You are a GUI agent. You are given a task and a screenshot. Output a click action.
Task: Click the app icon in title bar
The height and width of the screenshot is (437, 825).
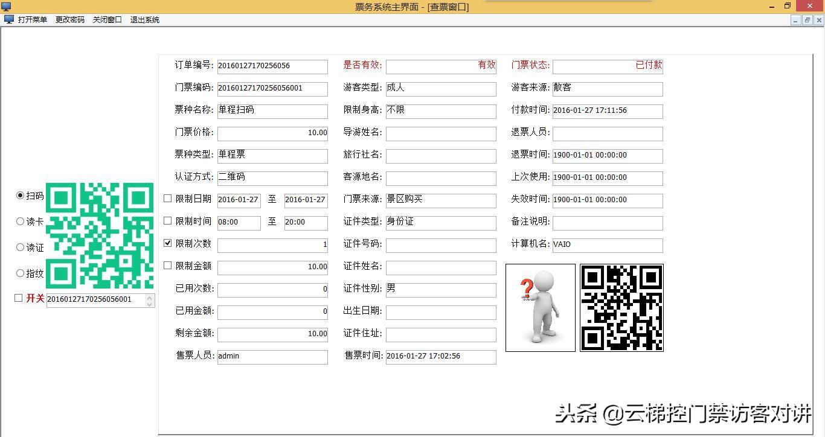pos(6,7)
